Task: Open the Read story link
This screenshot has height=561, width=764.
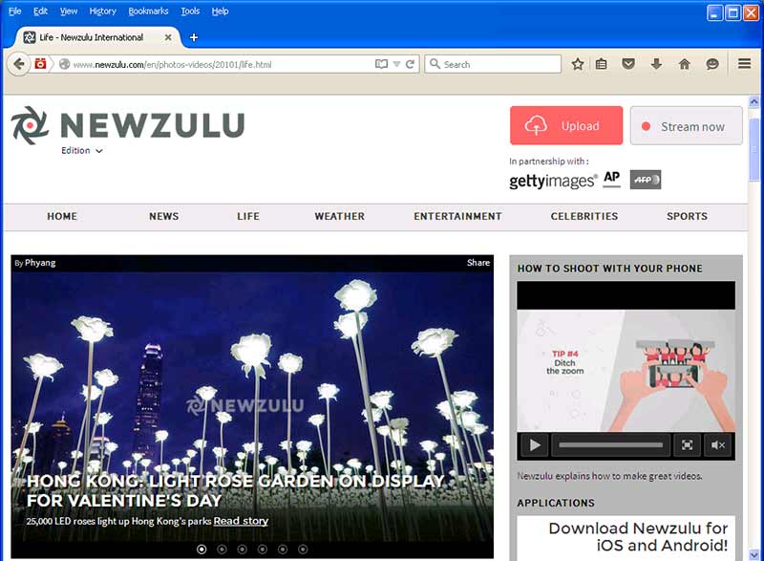Action: point(241,521)
